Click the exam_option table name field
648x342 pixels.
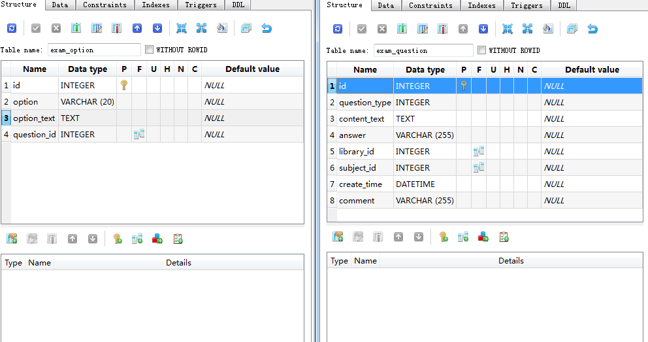[x=94, y=50]
